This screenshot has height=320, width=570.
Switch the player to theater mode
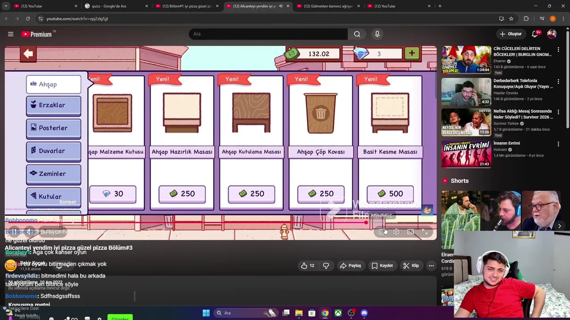(411, 232)
